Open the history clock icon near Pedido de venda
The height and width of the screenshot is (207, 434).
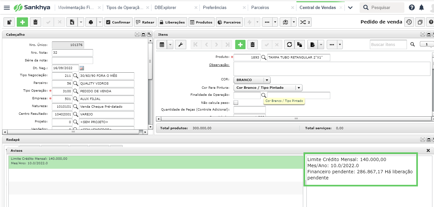[x=409, y=22]
